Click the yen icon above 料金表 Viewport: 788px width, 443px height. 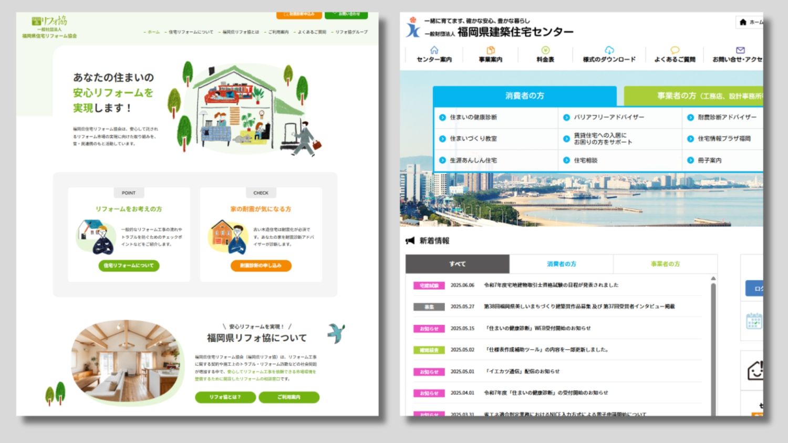(x=545, y=50)
